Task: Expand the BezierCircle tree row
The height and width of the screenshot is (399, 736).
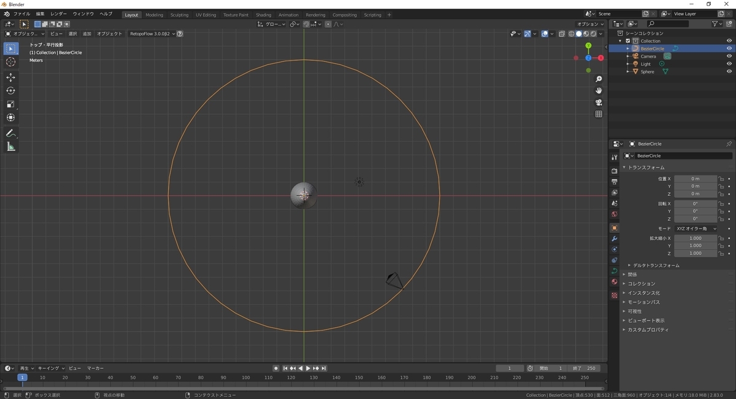Action: pos(628,48)
